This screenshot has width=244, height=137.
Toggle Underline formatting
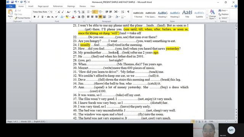(x=42, y=17)
